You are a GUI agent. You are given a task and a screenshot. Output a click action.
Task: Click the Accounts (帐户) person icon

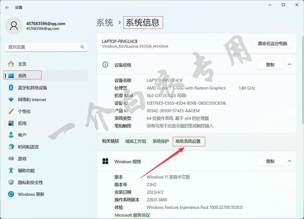pos(11,135)
